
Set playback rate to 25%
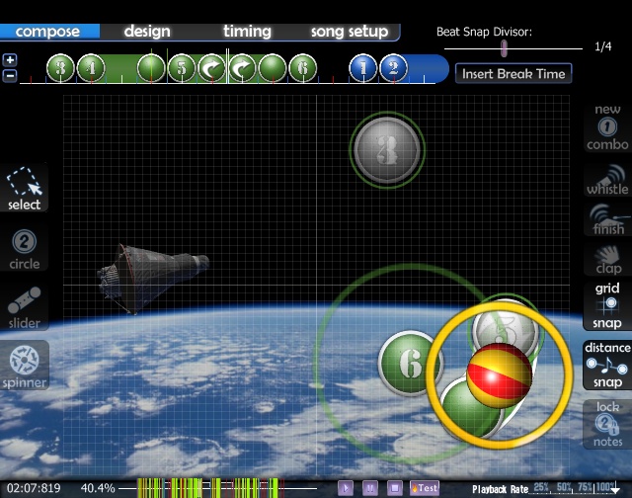tap(542, 487)
